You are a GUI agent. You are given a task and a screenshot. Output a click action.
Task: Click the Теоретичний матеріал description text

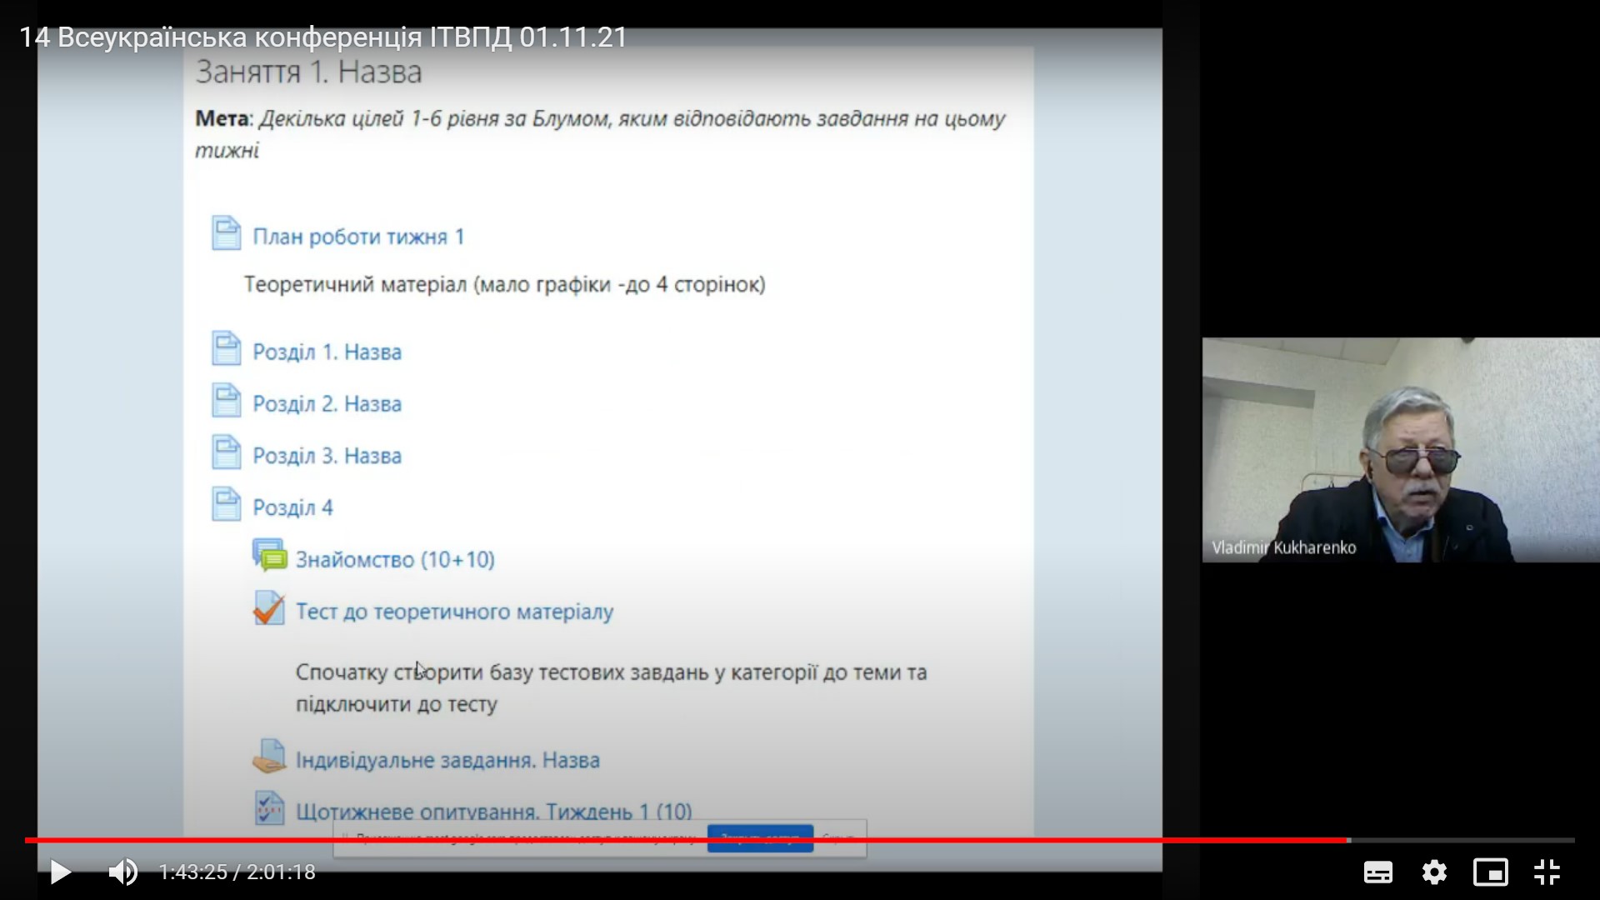coord(504,285)
